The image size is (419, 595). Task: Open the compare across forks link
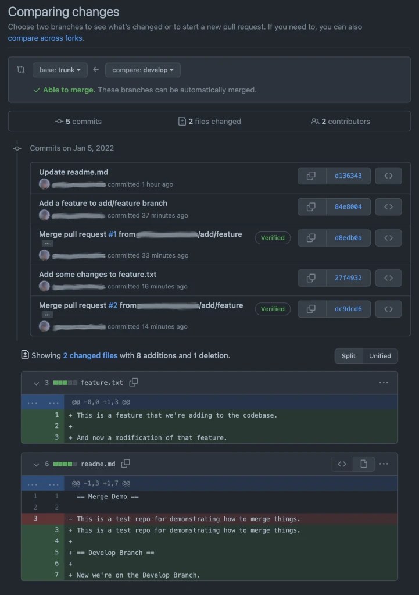click(x=46, y=38)
